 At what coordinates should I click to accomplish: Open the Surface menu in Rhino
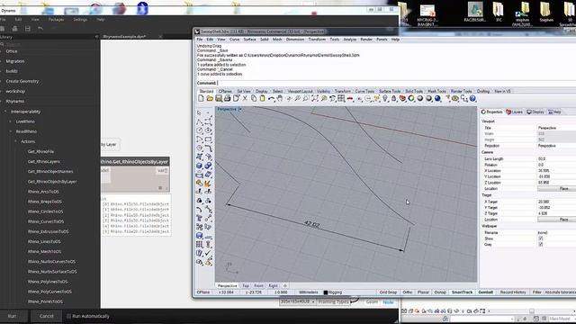(250, 40)
